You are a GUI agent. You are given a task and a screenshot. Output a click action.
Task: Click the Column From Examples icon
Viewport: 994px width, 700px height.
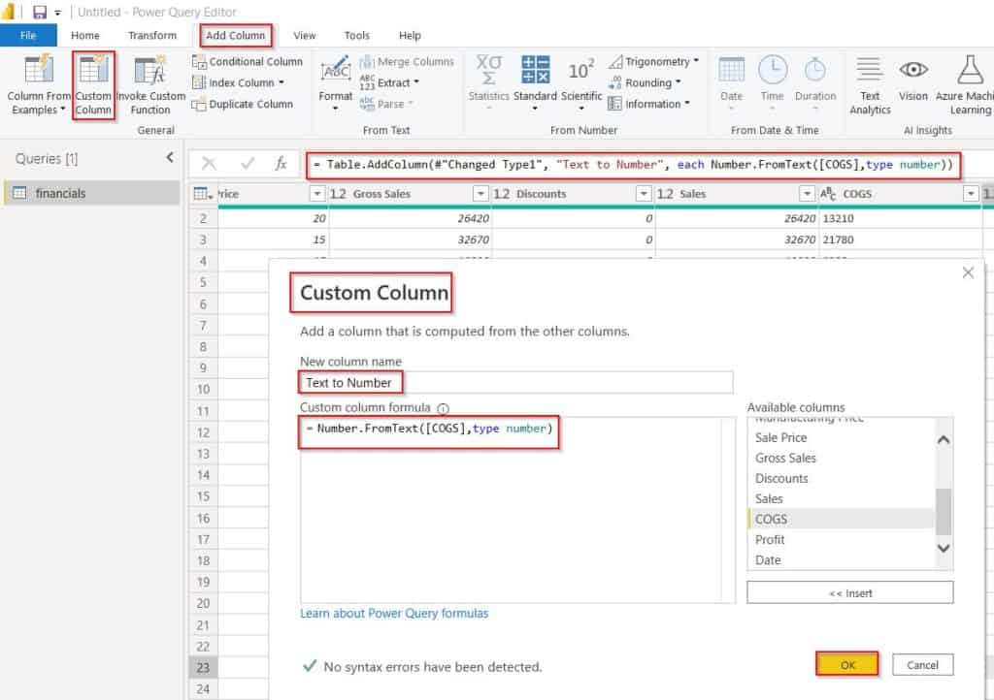38,70
